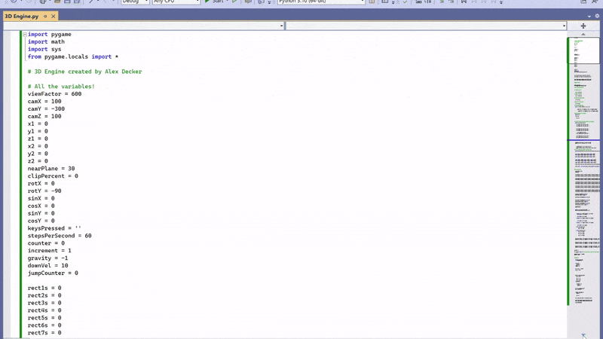Click the 'y1 = 0' line
603x339 pixels.
point(38,131)
